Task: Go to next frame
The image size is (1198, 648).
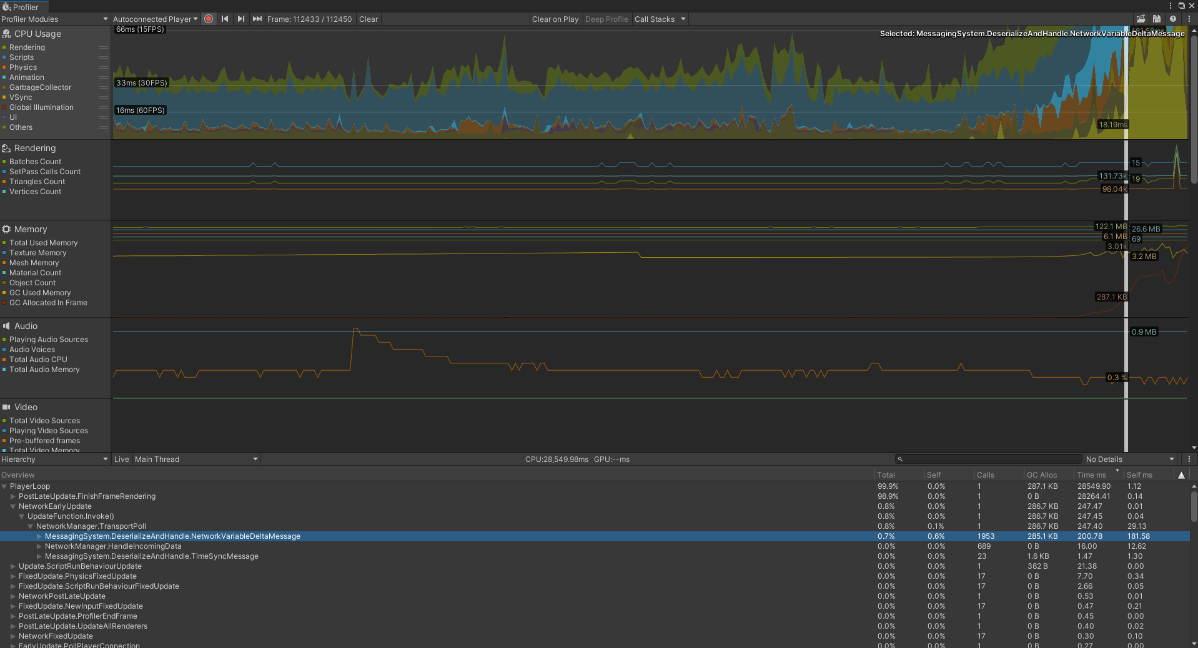Action: [x=240, y=19]
